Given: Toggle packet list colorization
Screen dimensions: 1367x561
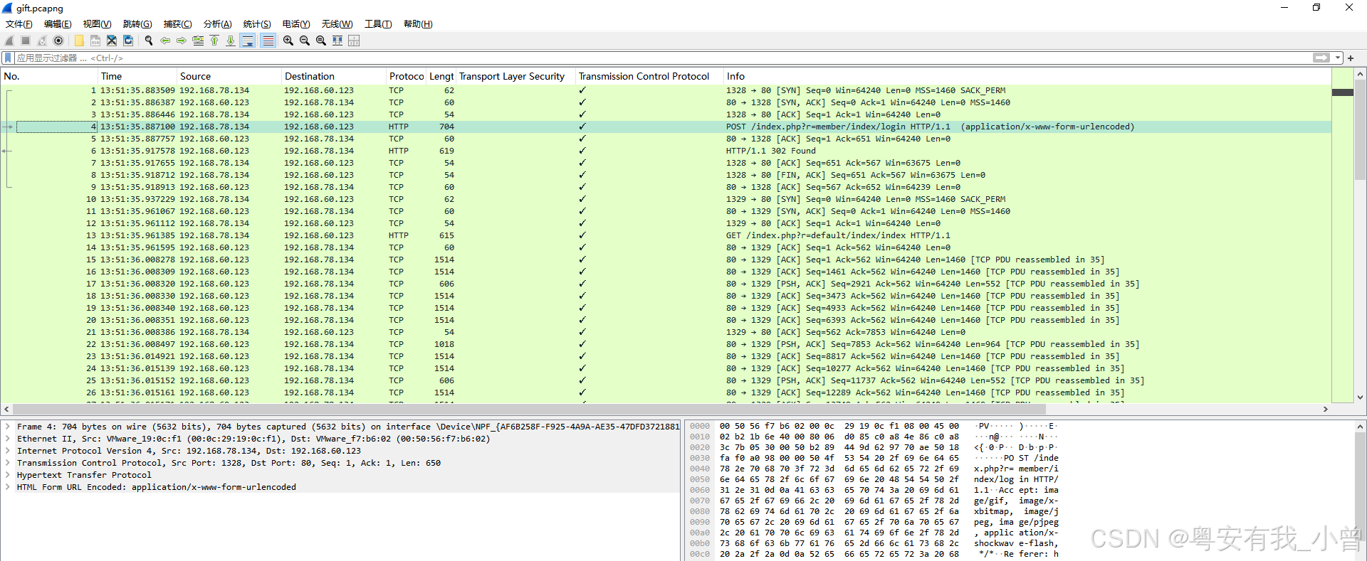Looking at the screenshot, I should [x=268, y=41].
